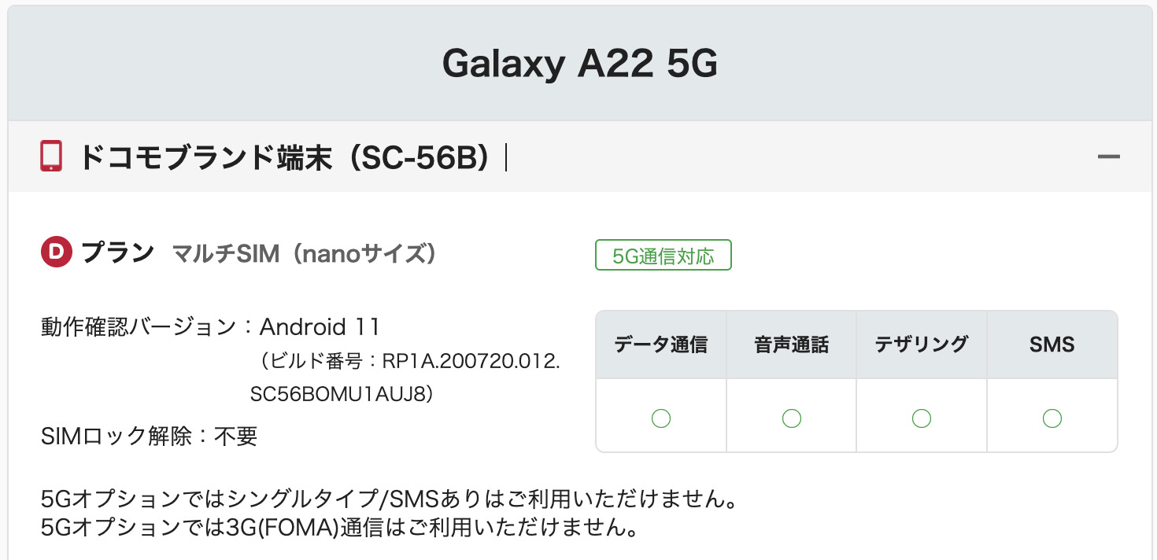1157x560 pixels.
Task: Select the データ通信 column header
Action: (x=661, y=344)
